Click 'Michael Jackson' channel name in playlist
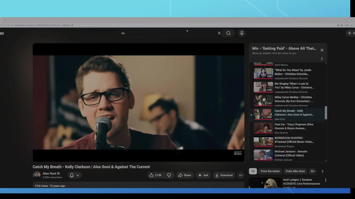 click(x=283, y=160)
